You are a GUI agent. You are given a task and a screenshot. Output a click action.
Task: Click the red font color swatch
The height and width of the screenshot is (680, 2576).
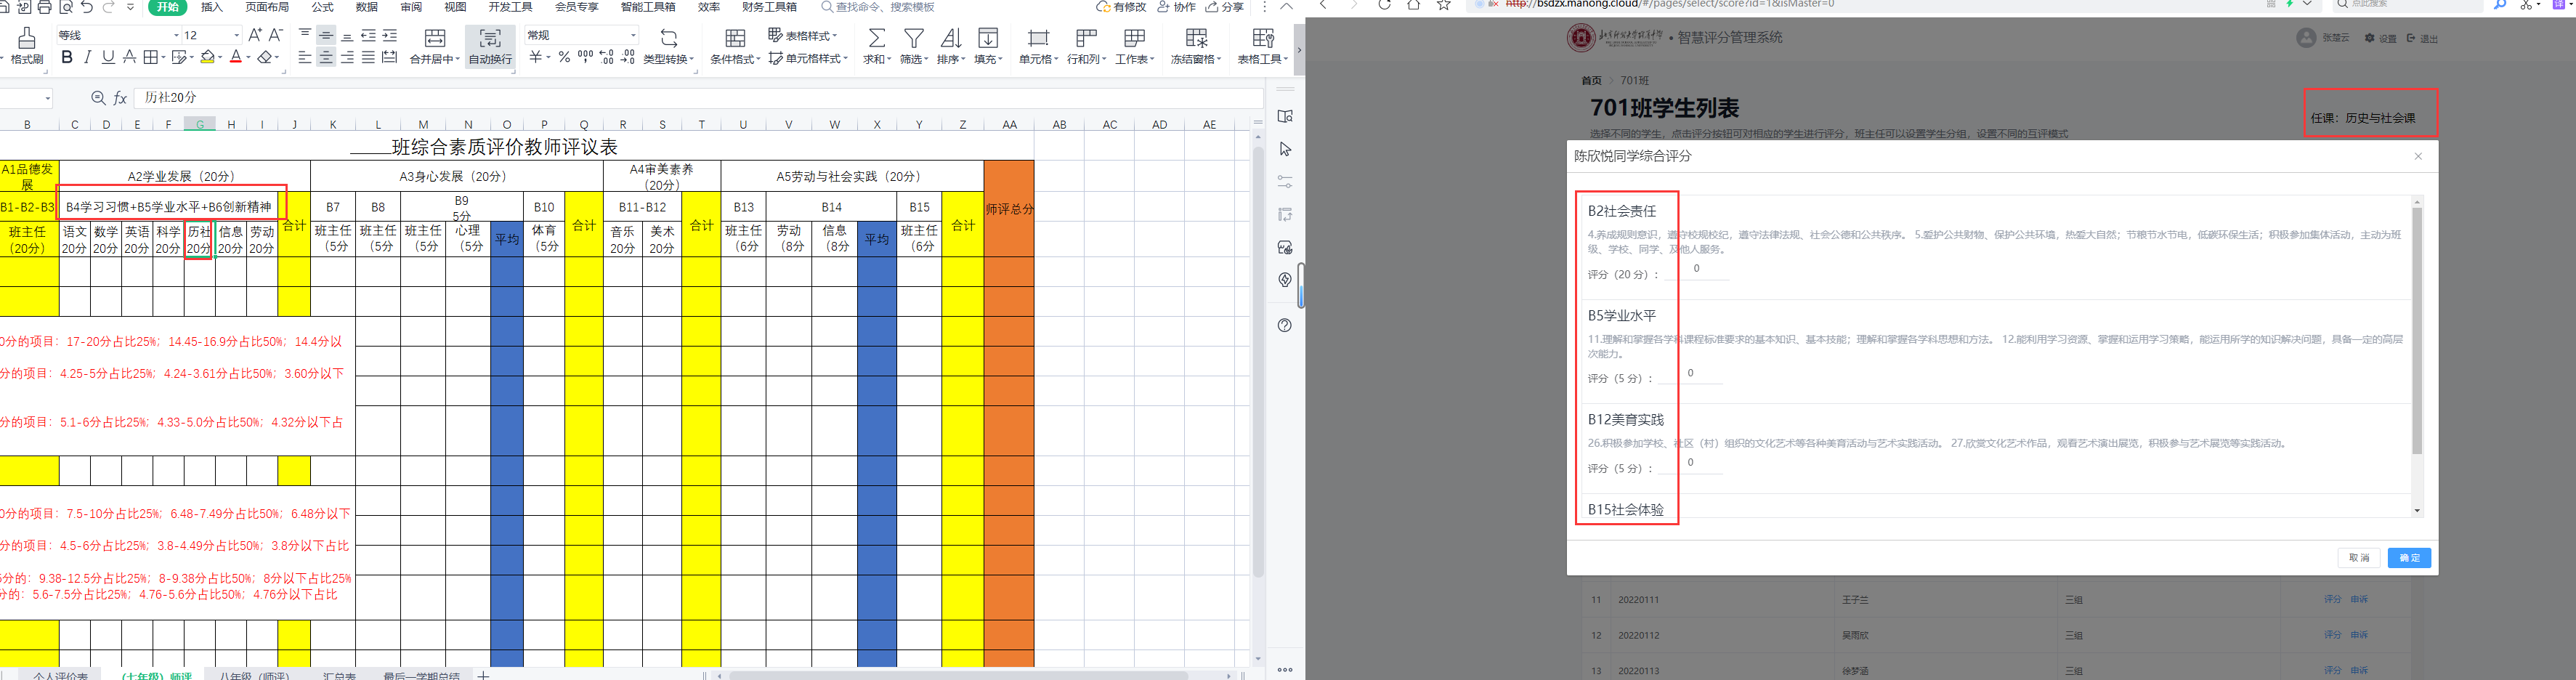pos(236,57)
